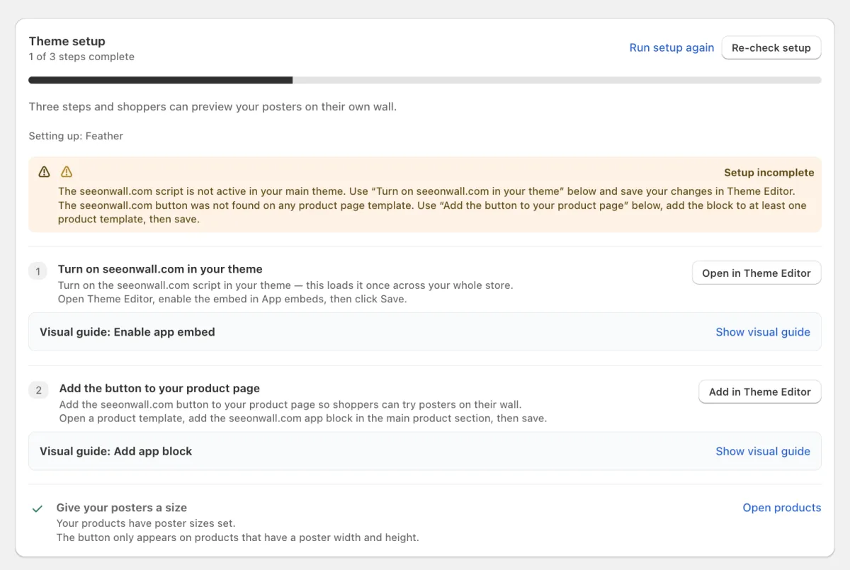Click 'Open Theme Editor, enable the embed' instruction
The height and width of the screenshot is (570, 850).
[232, 299]
